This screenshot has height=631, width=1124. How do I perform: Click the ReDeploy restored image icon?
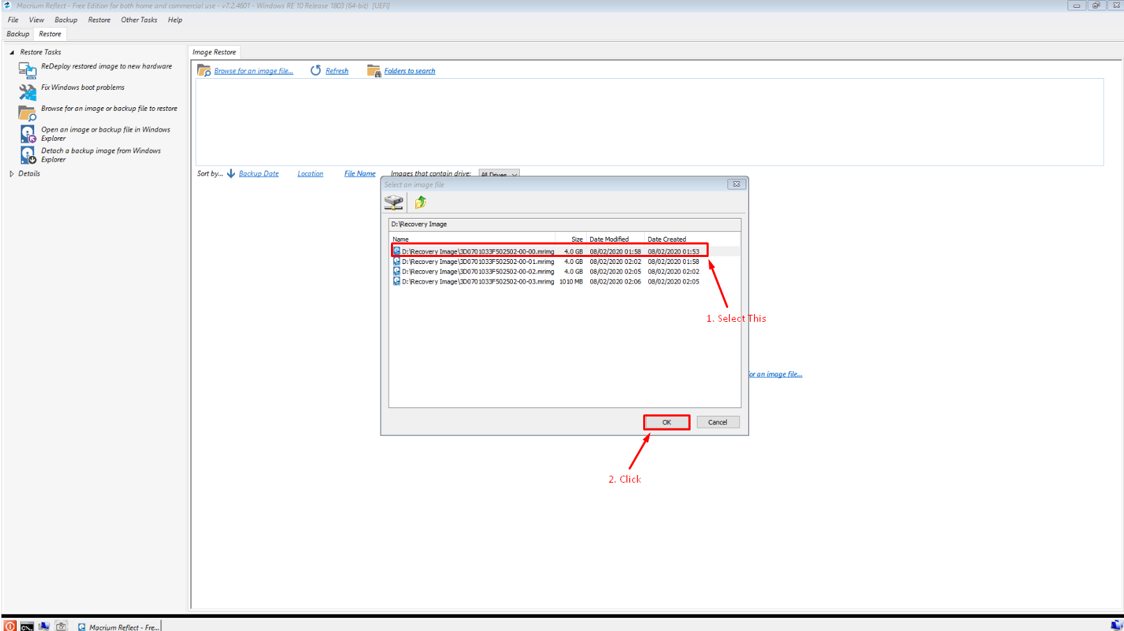tap(28, 70)
